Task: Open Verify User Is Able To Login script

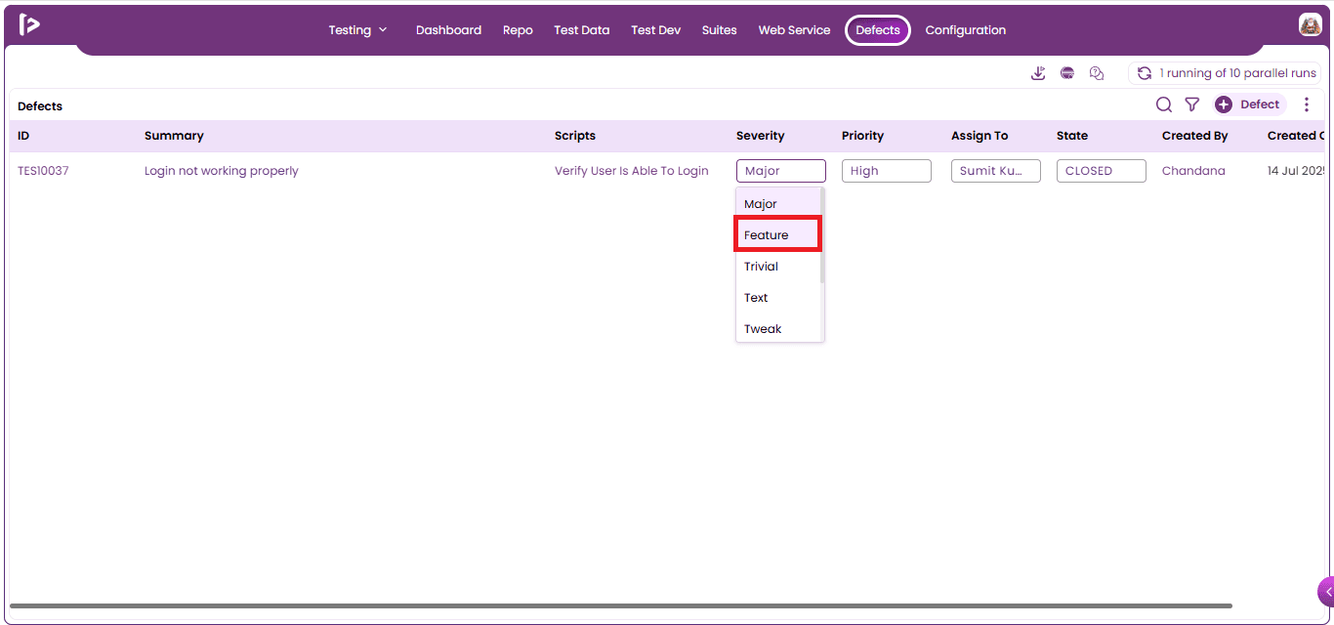Action: pyautogui.click(x=632, y=171)
